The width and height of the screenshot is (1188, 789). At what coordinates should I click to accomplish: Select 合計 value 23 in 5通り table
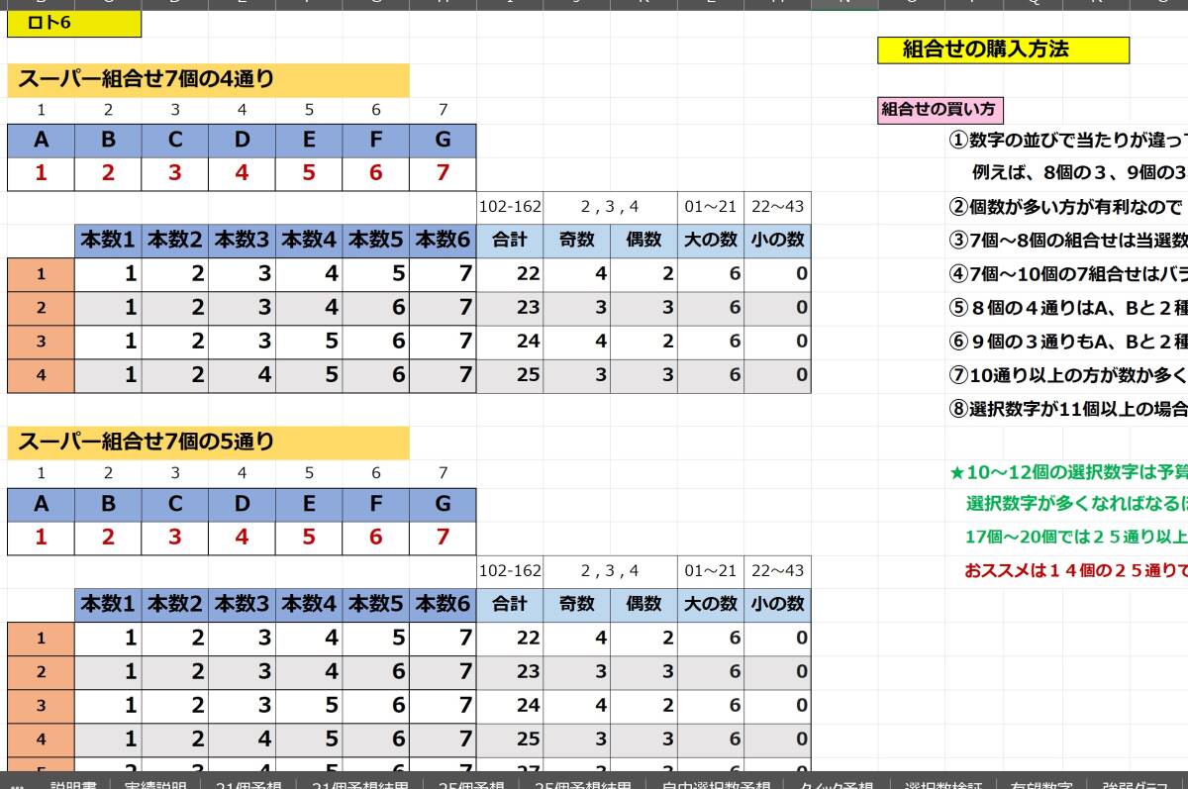coord(510,672)
